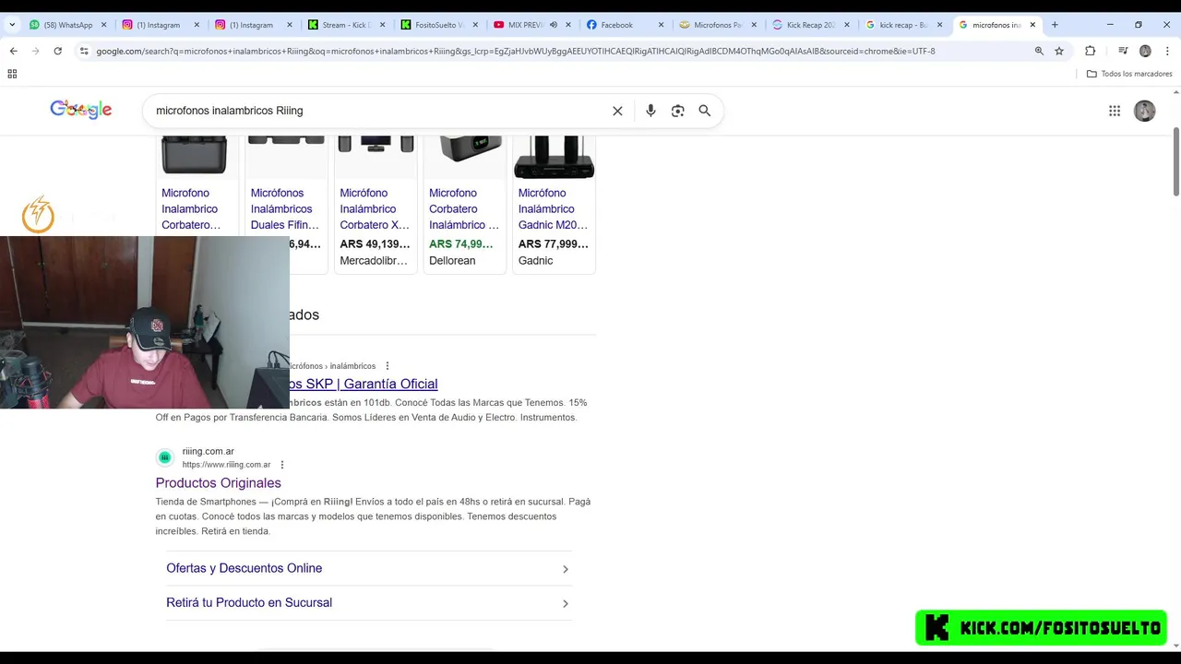This screenshot has width=1181, height=664.
Task: Click ARS 77,999 price text
Action: [x=553, y=244]
